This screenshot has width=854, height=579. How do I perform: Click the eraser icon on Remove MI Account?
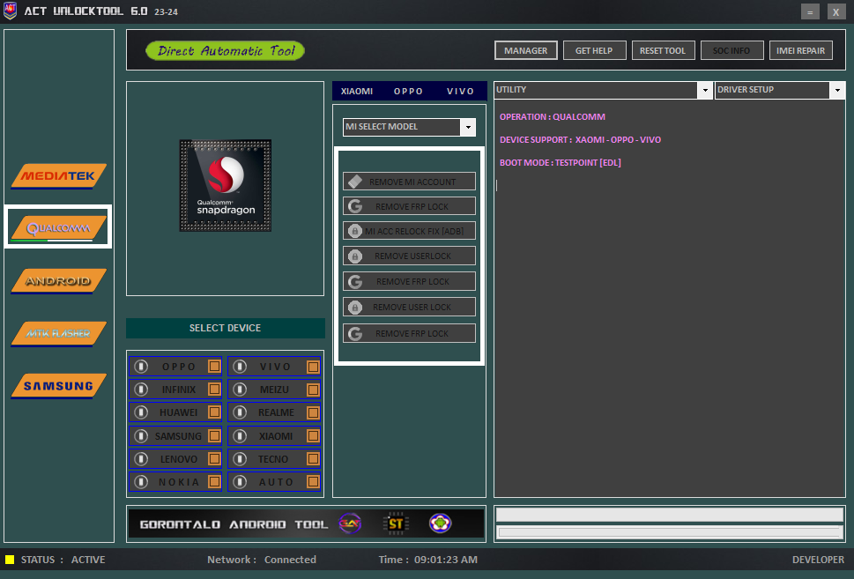(x=355, y=182)
